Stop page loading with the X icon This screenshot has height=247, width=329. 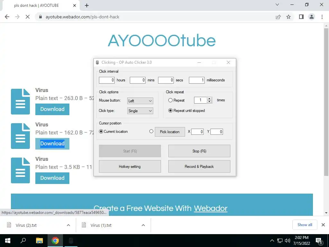pyautogui.click(x=28, y=17)
